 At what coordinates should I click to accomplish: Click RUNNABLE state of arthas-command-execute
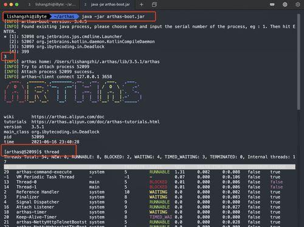click(159, 172)
